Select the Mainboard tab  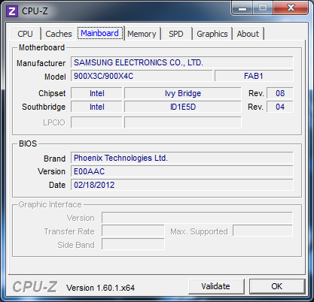click(100, 33)
